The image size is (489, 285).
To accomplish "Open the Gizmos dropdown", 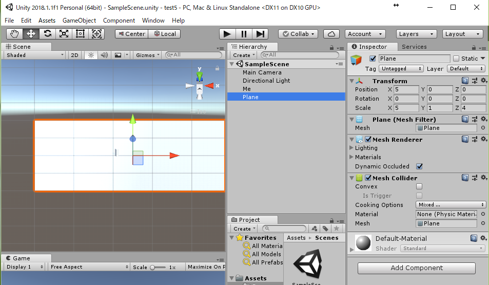I will pos(147,55).
